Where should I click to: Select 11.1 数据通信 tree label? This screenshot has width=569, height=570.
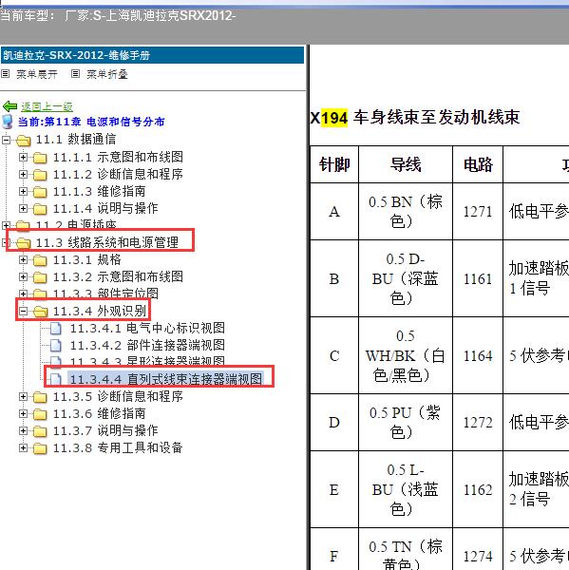click(76, 140)
